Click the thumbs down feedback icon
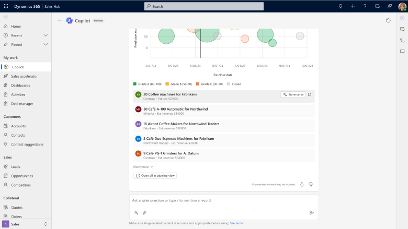The image size is (408, 229). tap(311, 184)
